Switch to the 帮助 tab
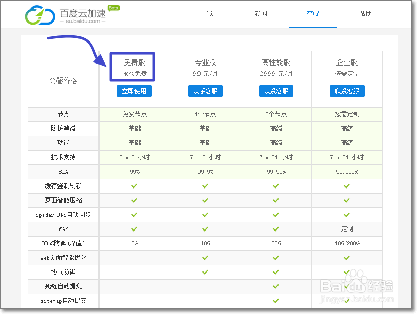The height and width of the screenshot is (314, 417). coord(366,14)
